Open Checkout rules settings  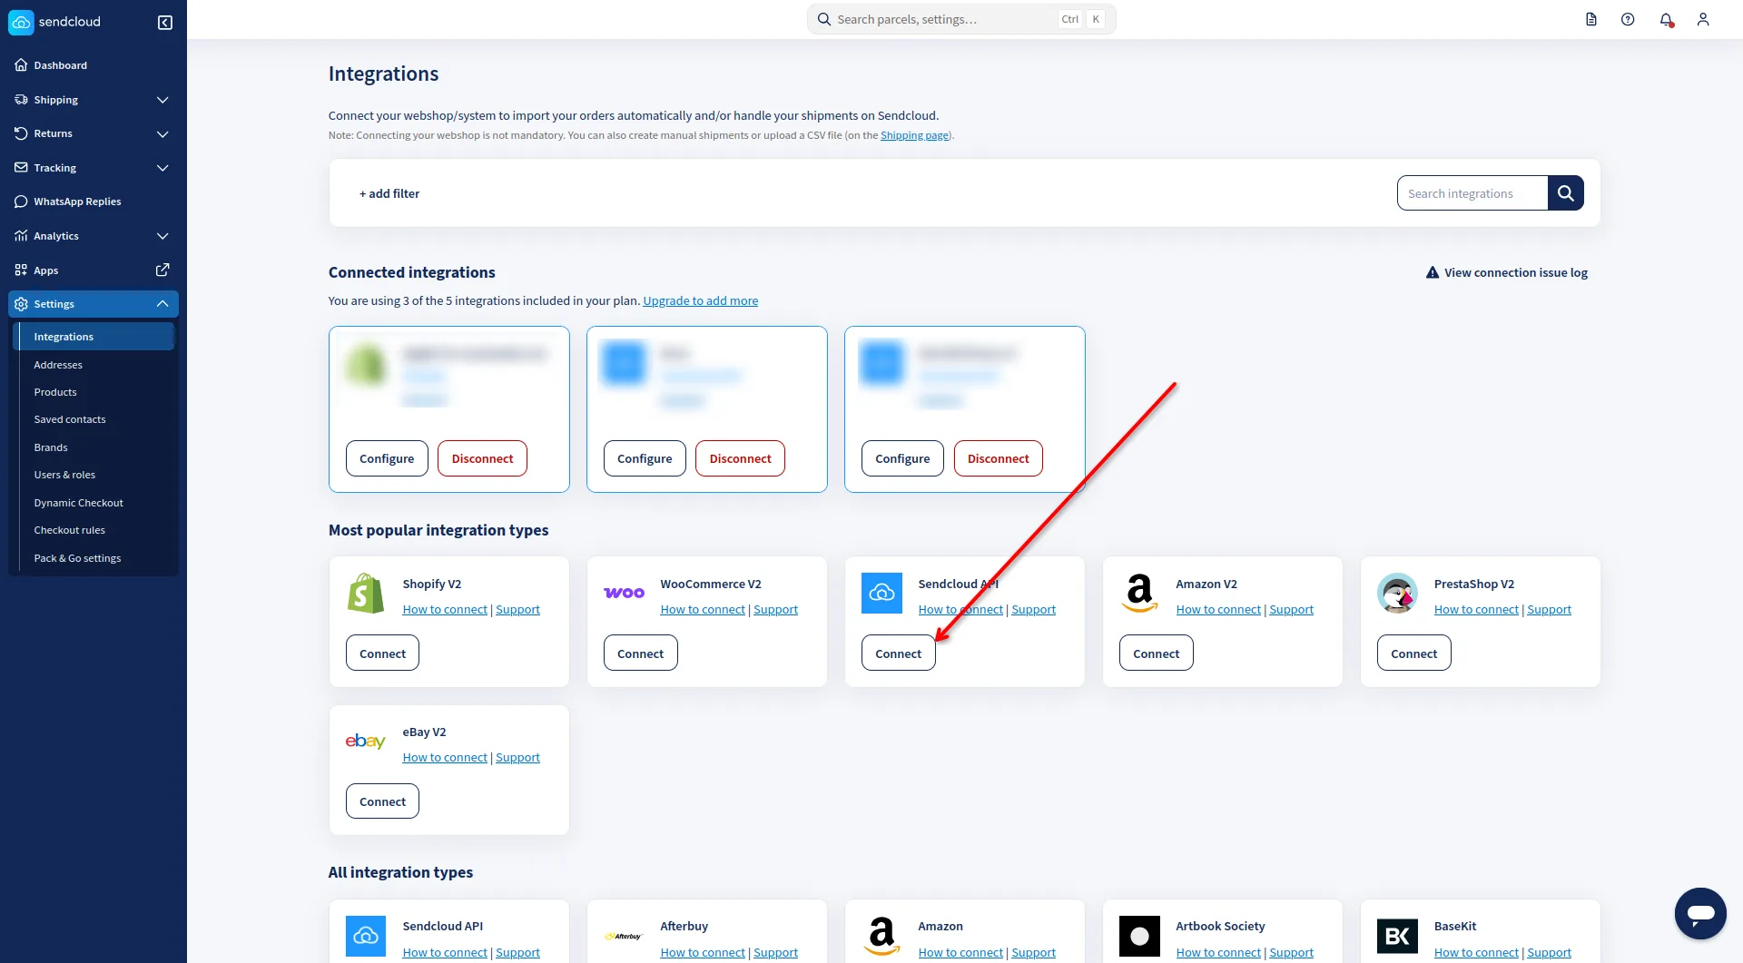(70, 530)
